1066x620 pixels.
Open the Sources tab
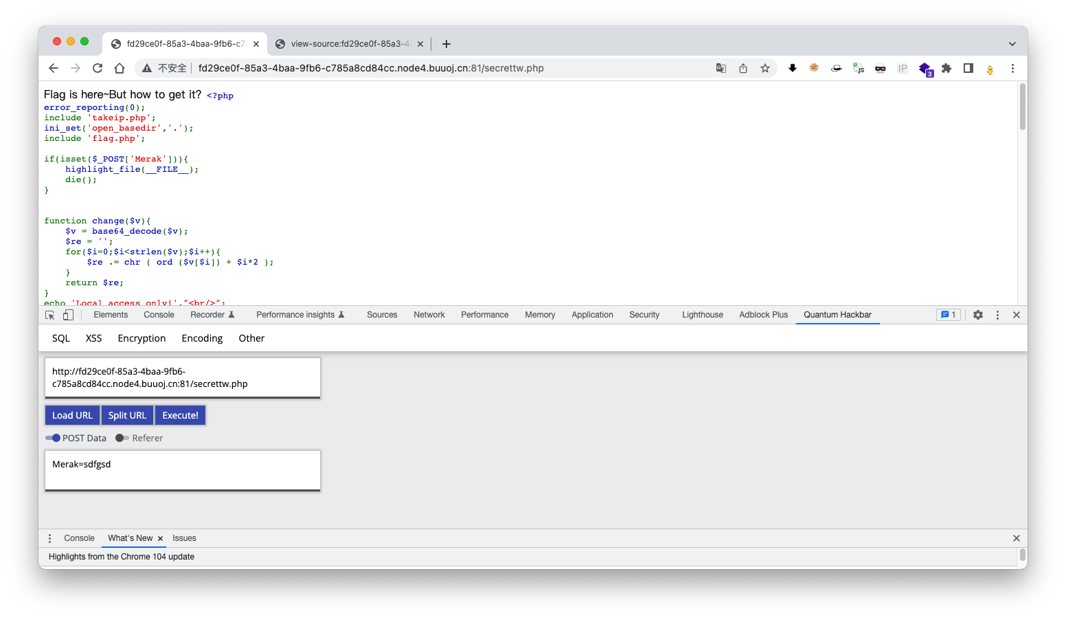coord(382,315)
